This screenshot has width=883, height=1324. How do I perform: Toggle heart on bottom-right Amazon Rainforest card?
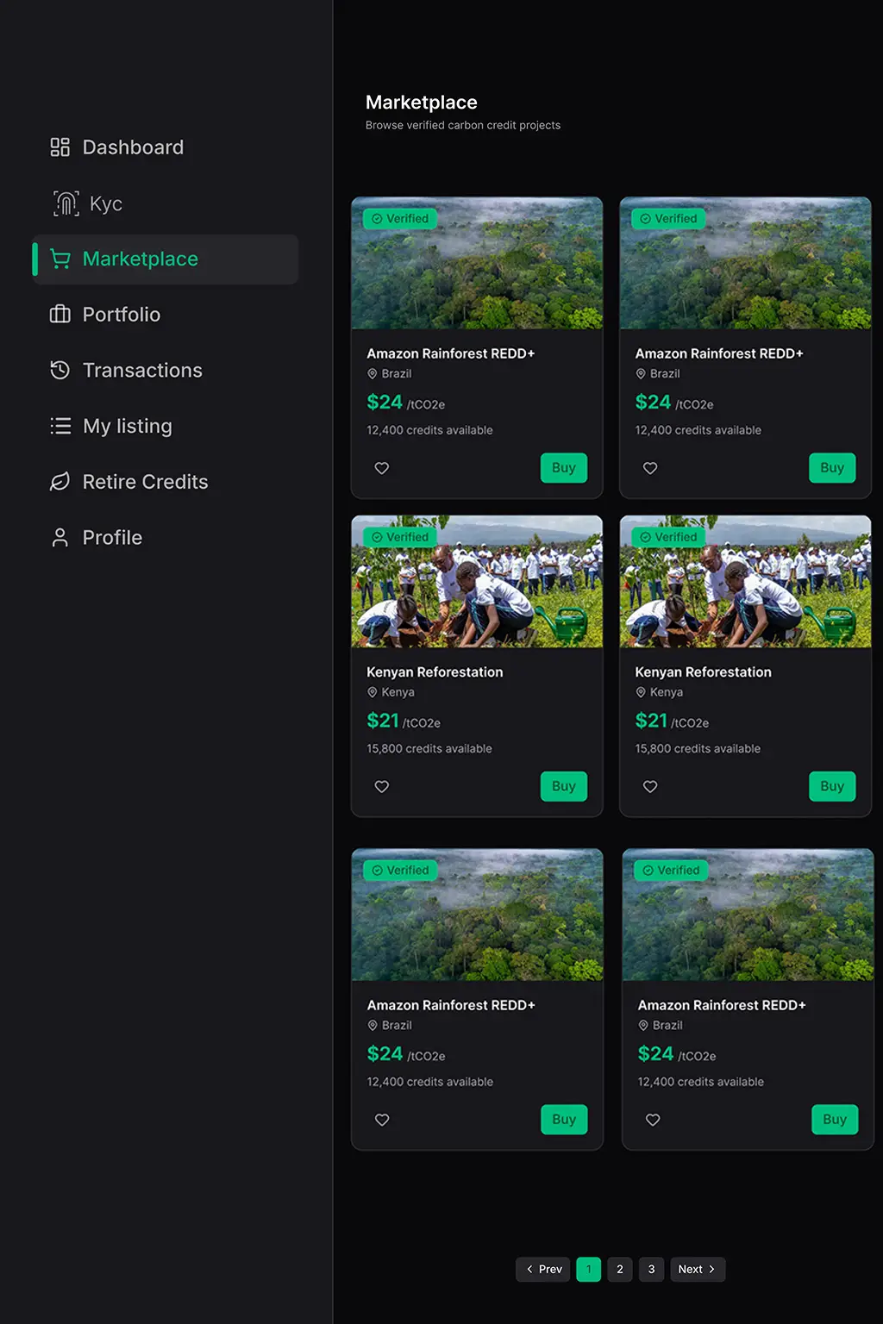[653, 1120]
